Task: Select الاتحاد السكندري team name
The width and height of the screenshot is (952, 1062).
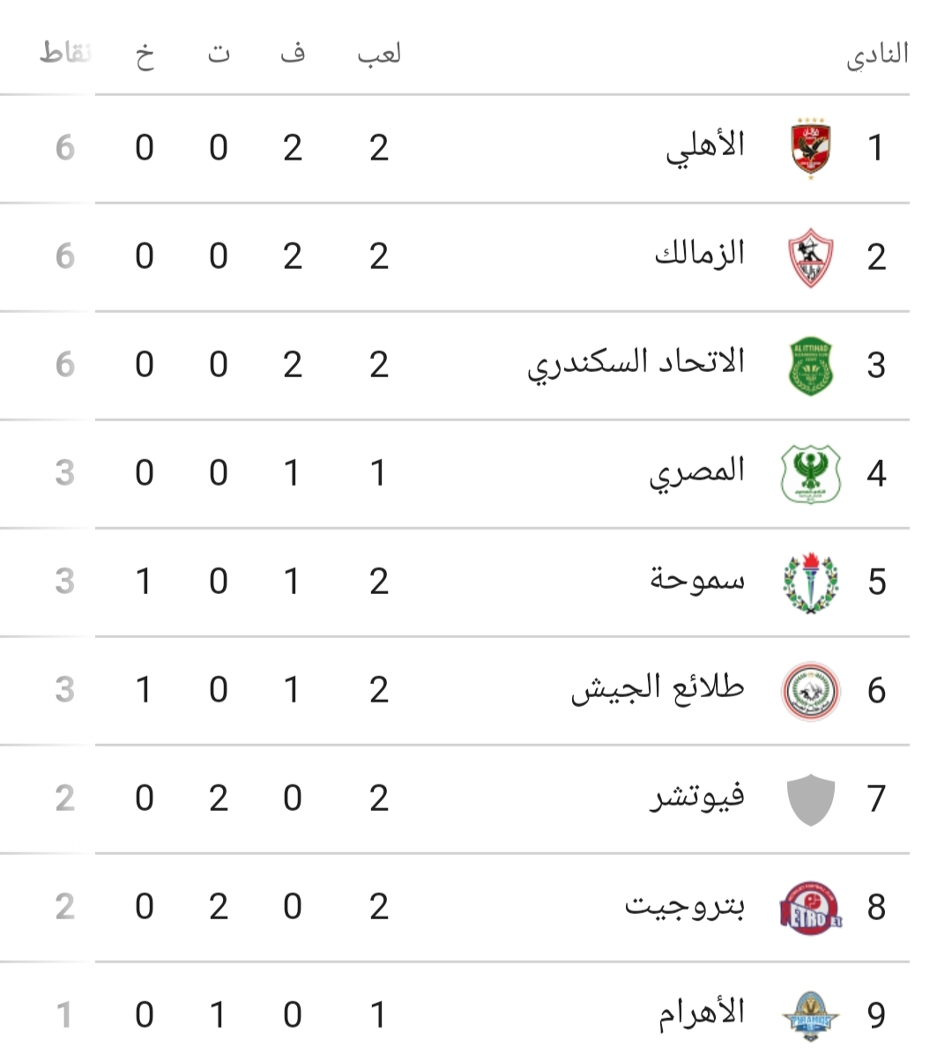Action: (636, 364)
